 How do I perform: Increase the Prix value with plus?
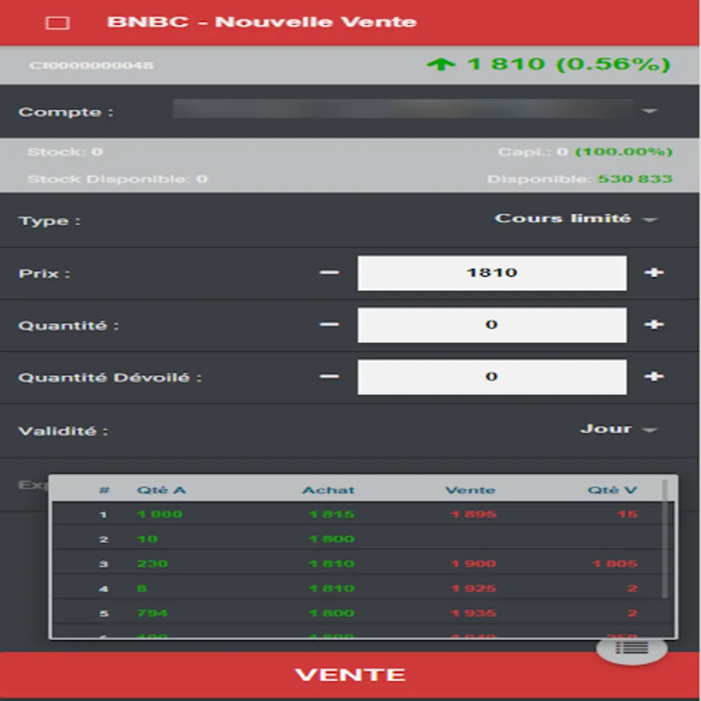point(654,273)
